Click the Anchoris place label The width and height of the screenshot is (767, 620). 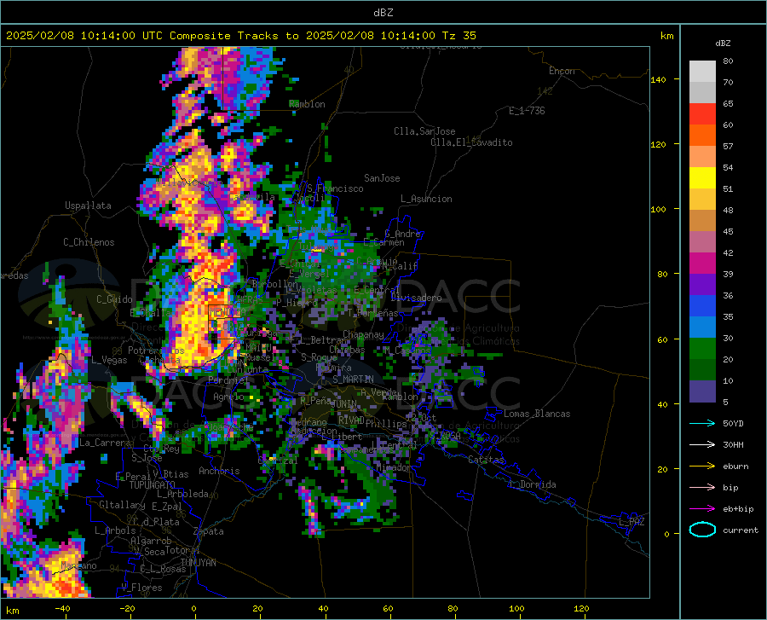[x=219, y=471]
